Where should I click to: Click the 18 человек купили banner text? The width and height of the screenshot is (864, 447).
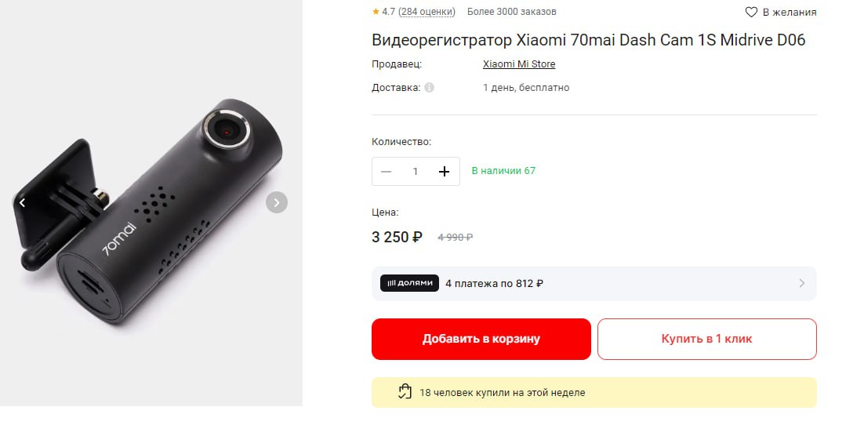click(502, 392)
